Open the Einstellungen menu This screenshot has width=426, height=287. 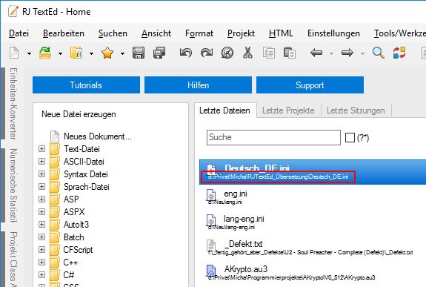coord(333,33)
